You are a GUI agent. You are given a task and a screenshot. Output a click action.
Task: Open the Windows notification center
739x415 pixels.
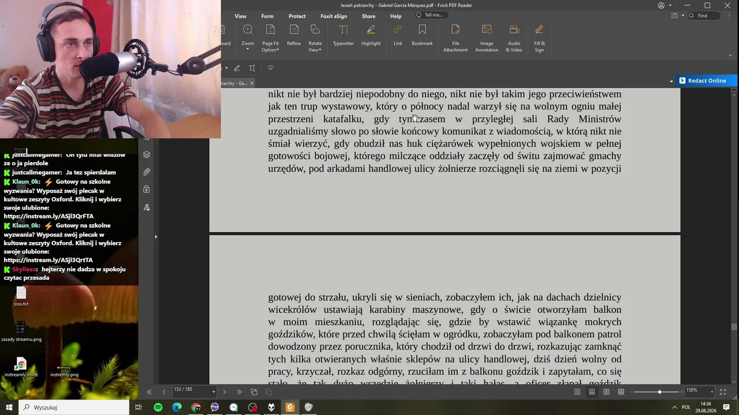pyautogui.click(x=725, y=408)
